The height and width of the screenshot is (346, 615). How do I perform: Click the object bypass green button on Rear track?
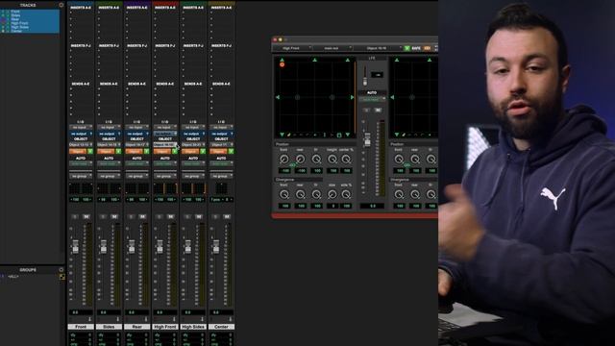(147, 152)
